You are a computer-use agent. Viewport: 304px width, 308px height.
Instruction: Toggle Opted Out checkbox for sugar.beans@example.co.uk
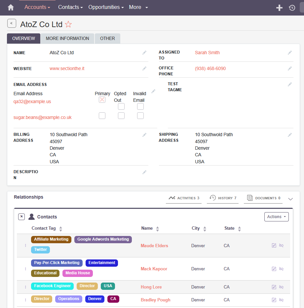point(121,116)
